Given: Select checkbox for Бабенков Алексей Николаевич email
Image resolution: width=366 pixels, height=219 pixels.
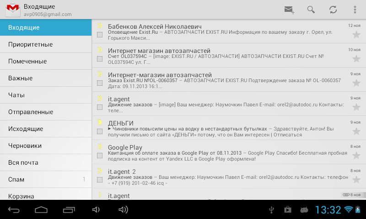Looking at the screenshot, I should click(x=100, y=35).
